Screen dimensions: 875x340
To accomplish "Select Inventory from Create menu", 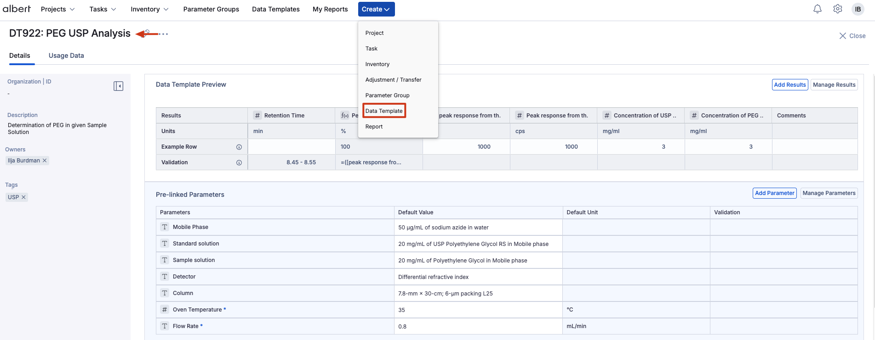I will coord(377,64).
